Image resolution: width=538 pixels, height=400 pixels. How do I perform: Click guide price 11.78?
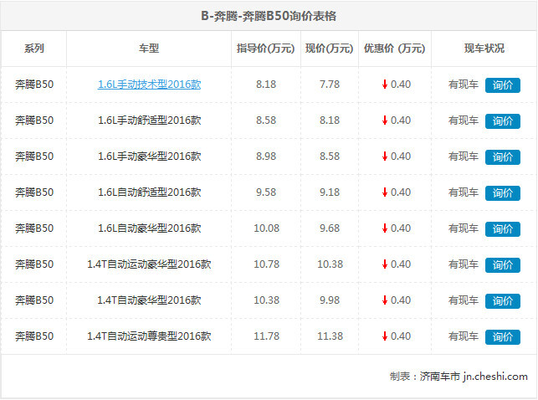tap(267, 336)
